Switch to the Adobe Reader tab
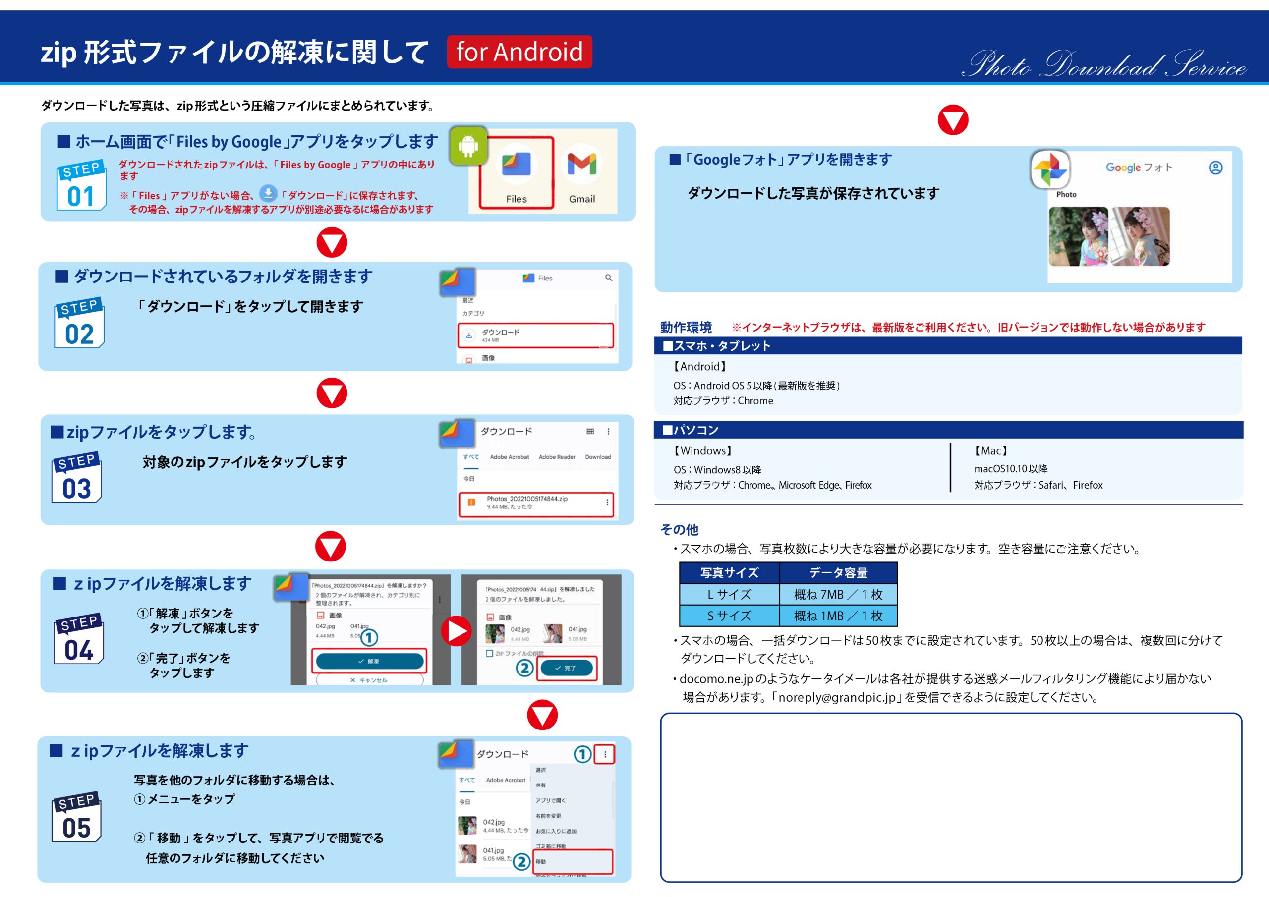This screenshot has height=897, width=1269. (557, 457)
